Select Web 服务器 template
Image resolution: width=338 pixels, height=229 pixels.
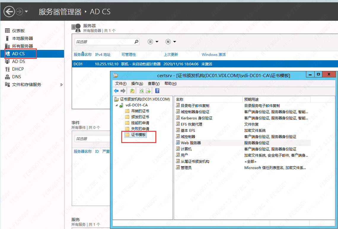click(x=191, y=143)
